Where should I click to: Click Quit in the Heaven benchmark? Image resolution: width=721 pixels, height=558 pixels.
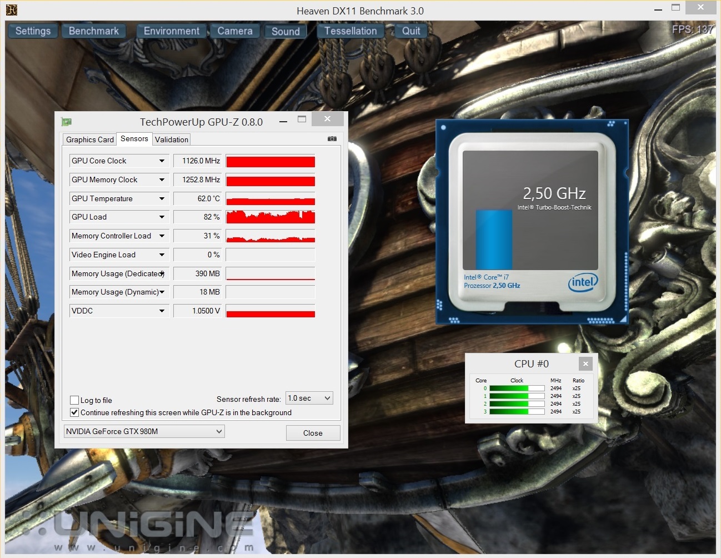[x=411, y=31]
